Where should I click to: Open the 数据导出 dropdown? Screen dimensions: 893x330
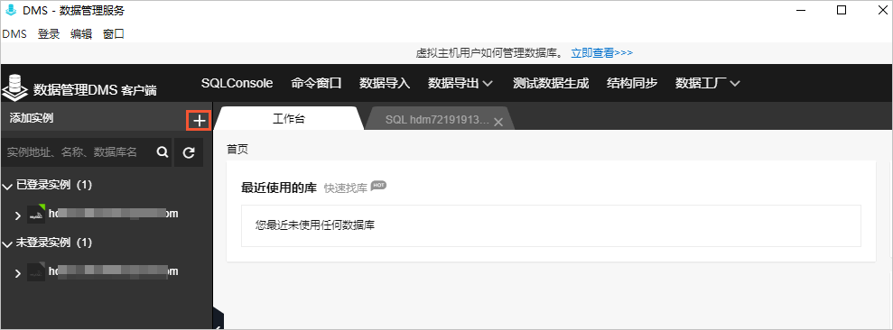click(460, 83)
